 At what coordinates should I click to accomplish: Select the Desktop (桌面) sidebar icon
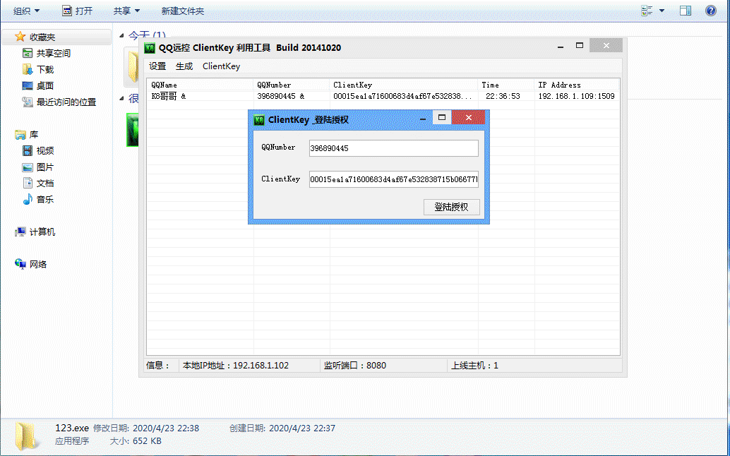point(28,85)
